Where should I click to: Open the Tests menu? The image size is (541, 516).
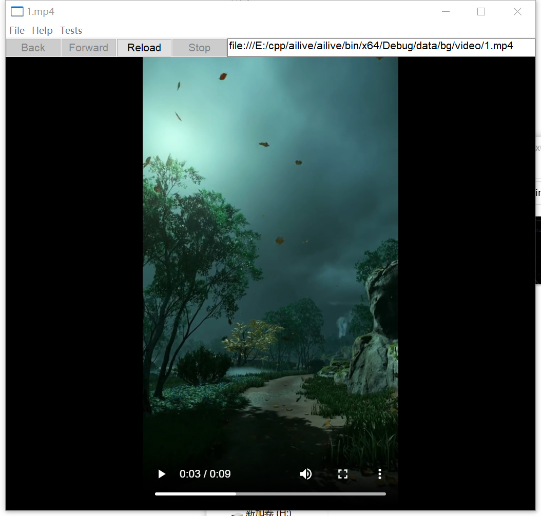tap(71, 30)
